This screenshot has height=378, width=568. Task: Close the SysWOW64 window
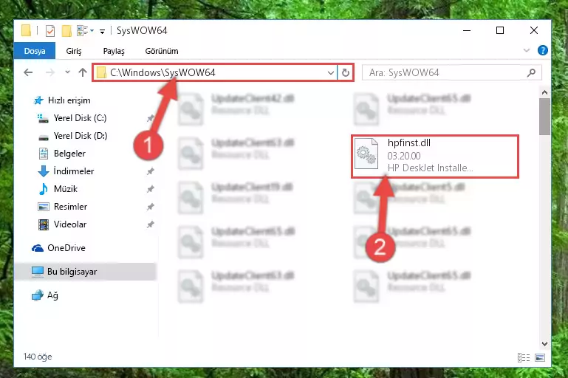coord(533,31)
